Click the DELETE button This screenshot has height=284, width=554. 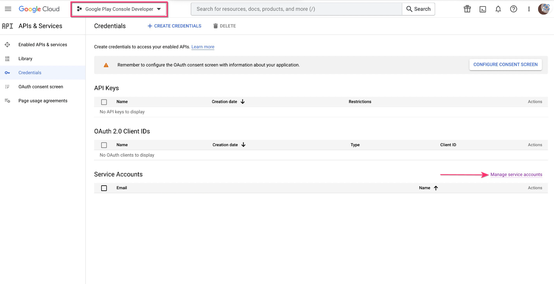pos(224,26)
